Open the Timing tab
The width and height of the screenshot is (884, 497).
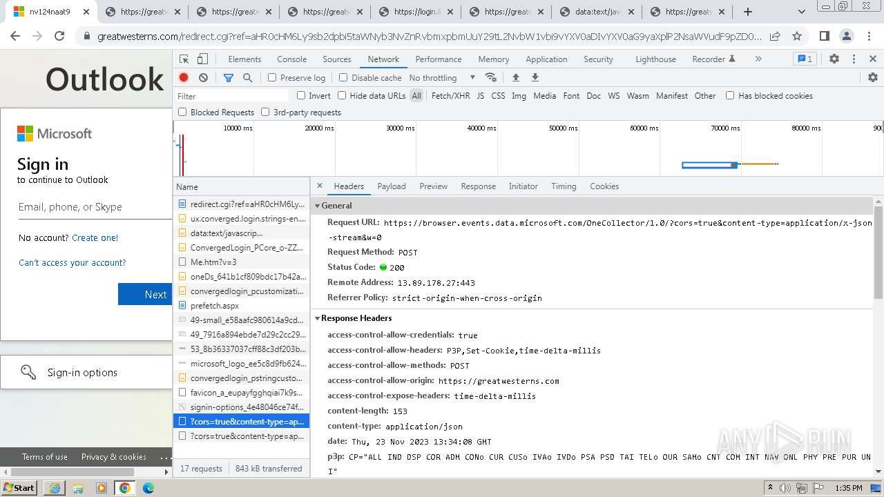564,186
